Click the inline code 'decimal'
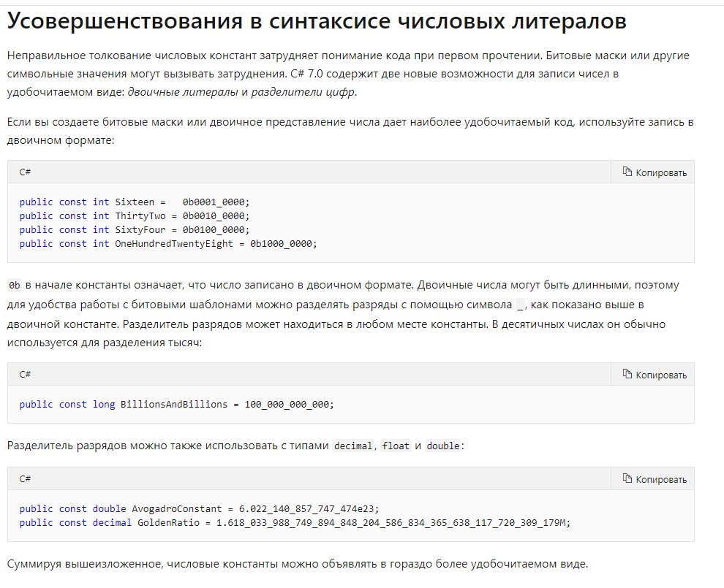The width and height of the screenshot is (724, 588). (x=352, y=446)
